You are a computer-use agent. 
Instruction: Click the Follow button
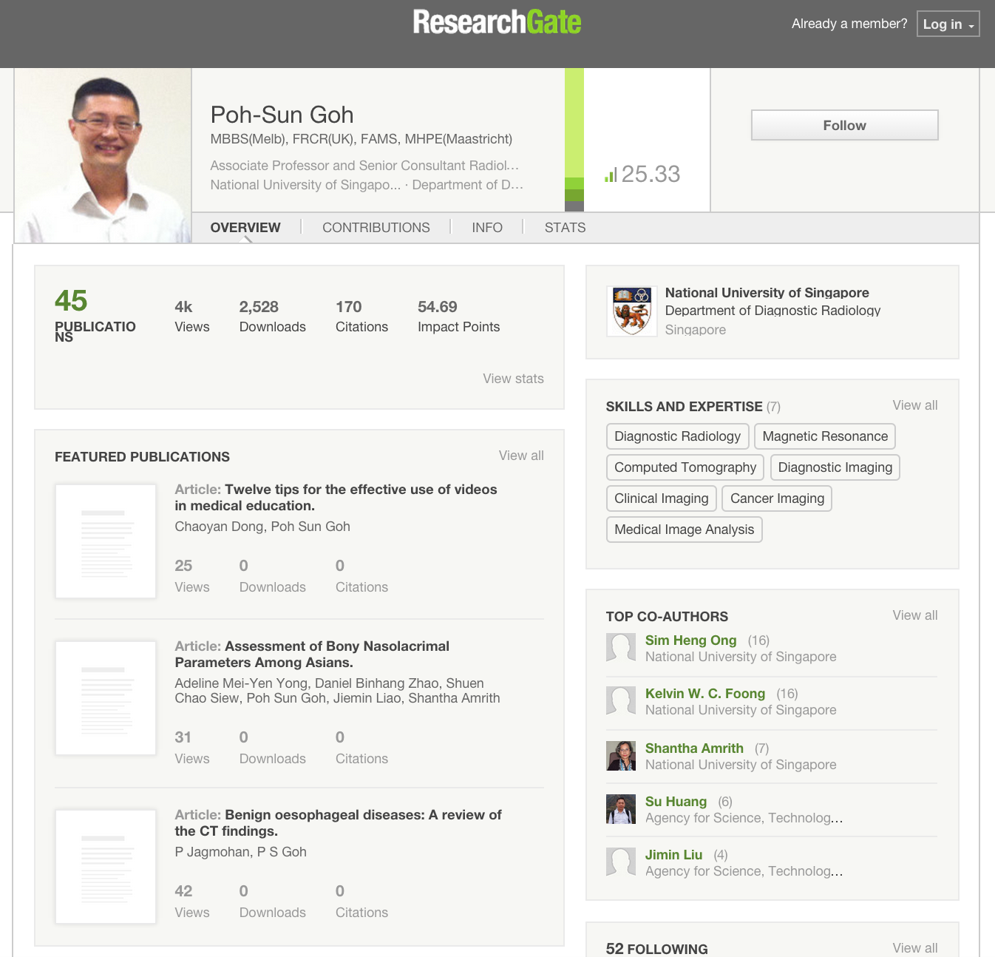click(845, 125)
